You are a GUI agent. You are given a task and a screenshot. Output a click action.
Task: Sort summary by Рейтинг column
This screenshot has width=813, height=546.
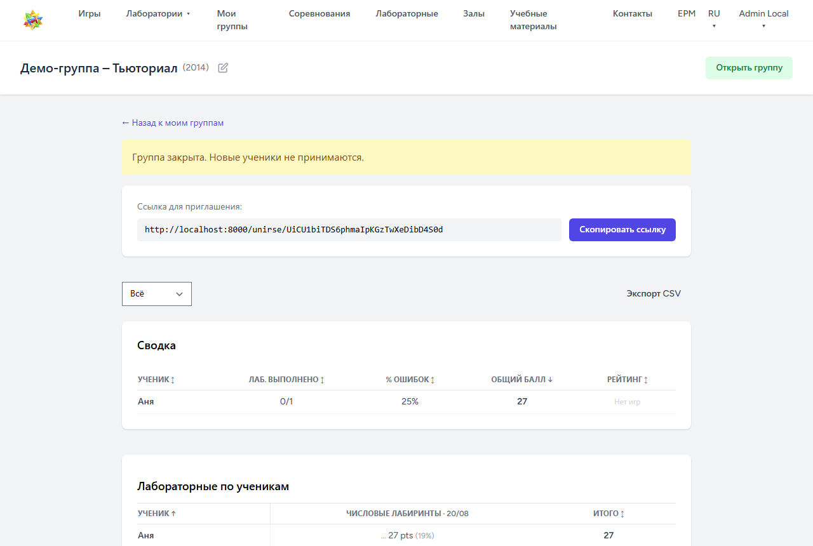pos(628,380)
